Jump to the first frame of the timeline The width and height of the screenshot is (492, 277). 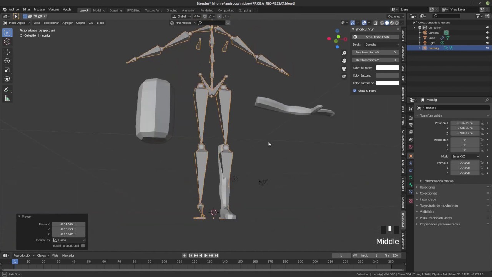pos(191,255)
